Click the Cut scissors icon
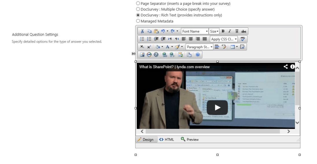The image size is (317, 164). pos(142,31)
